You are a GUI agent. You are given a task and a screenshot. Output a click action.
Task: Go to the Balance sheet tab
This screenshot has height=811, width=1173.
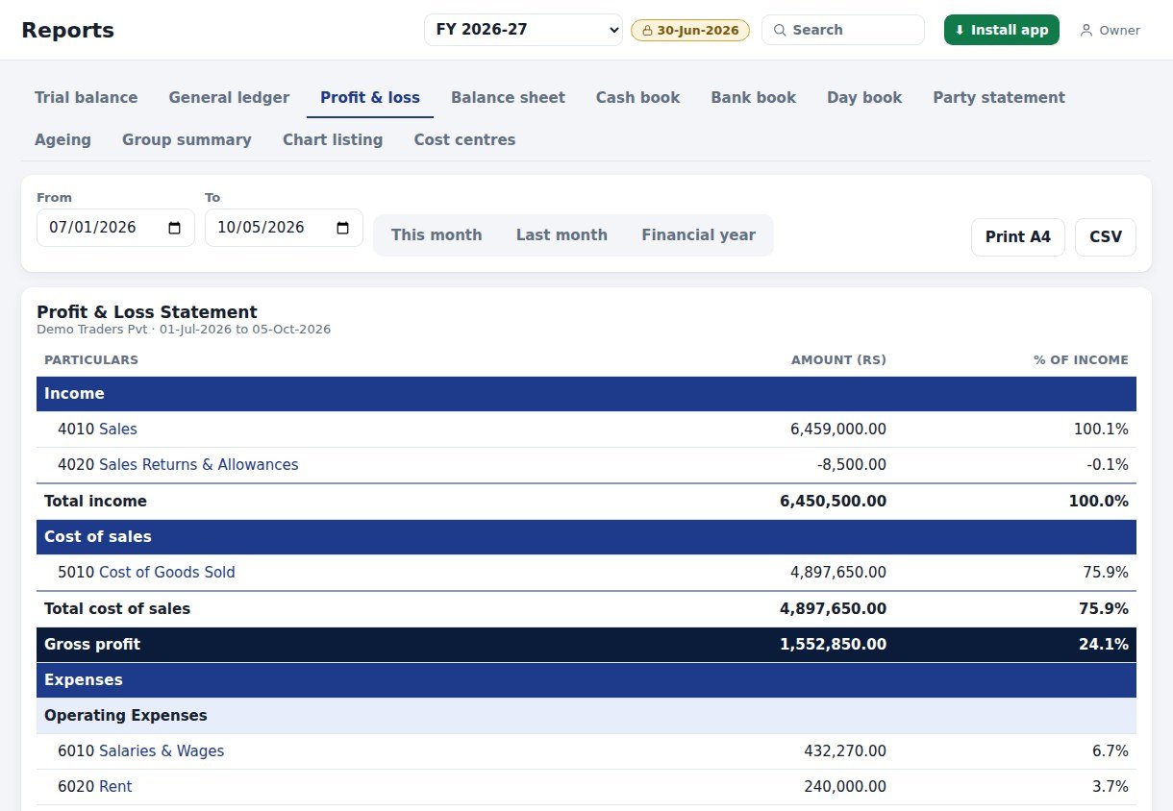[508, 97]
